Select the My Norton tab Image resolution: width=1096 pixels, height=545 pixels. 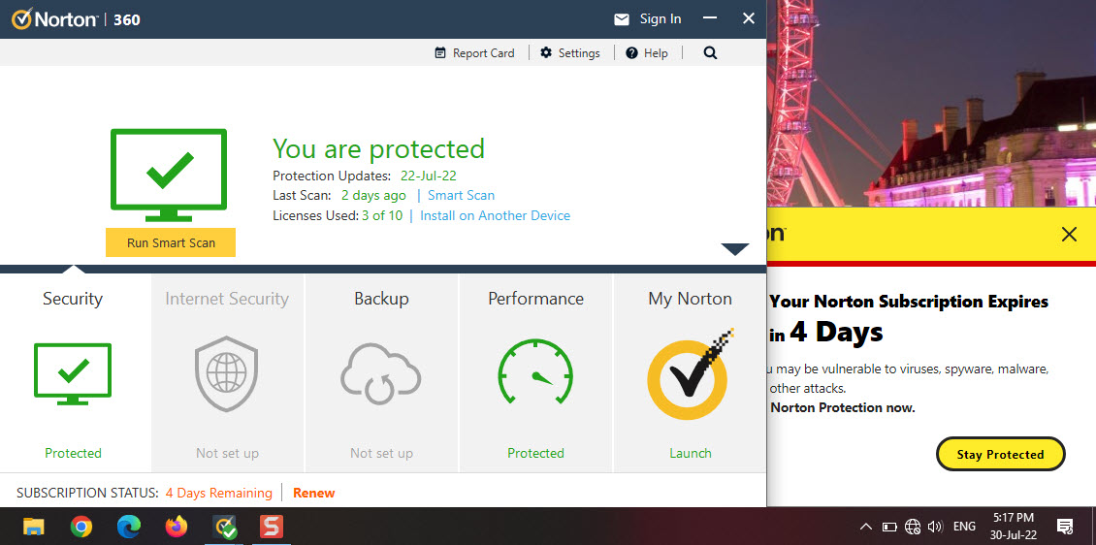coord(690,373)
